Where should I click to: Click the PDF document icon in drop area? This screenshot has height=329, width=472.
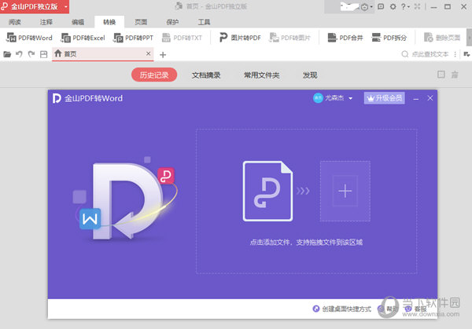click(267, 191)
